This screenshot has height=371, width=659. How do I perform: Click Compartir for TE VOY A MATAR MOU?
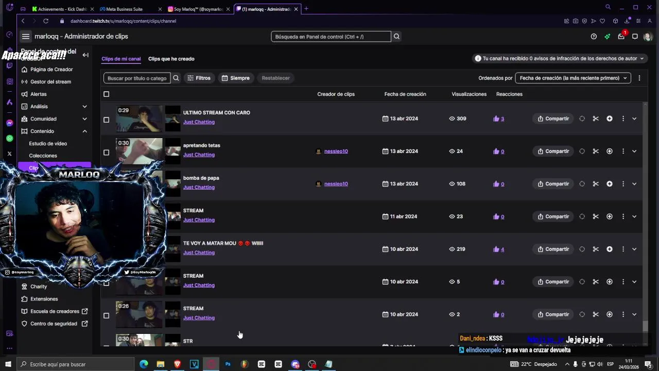click(x=553, y=249)
